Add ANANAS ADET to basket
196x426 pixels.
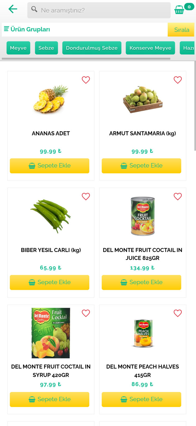tap(49, 166)
